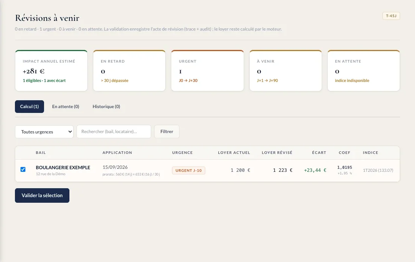Click the BAIL column header
The height and width of the screenshot is (262, 415).
click(x=41, y=152)
